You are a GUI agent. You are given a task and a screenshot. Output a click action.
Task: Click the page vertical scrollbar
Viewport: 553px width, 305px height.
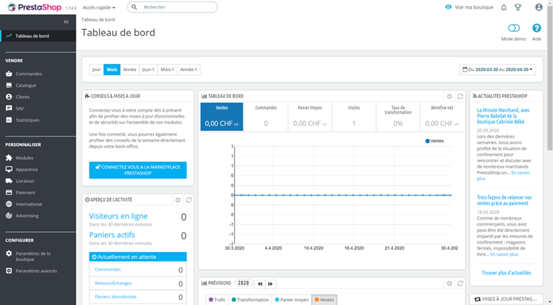[x=550, y=77]
